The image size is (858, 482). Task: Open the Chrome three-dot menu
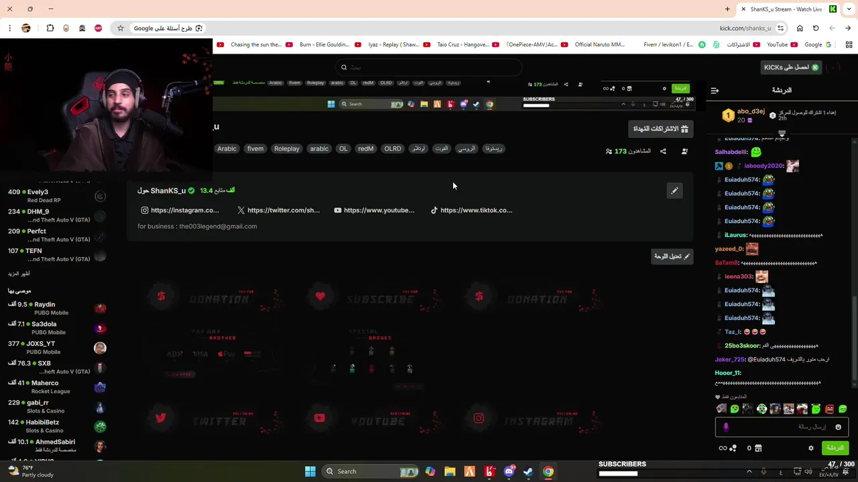click(9, 28)
